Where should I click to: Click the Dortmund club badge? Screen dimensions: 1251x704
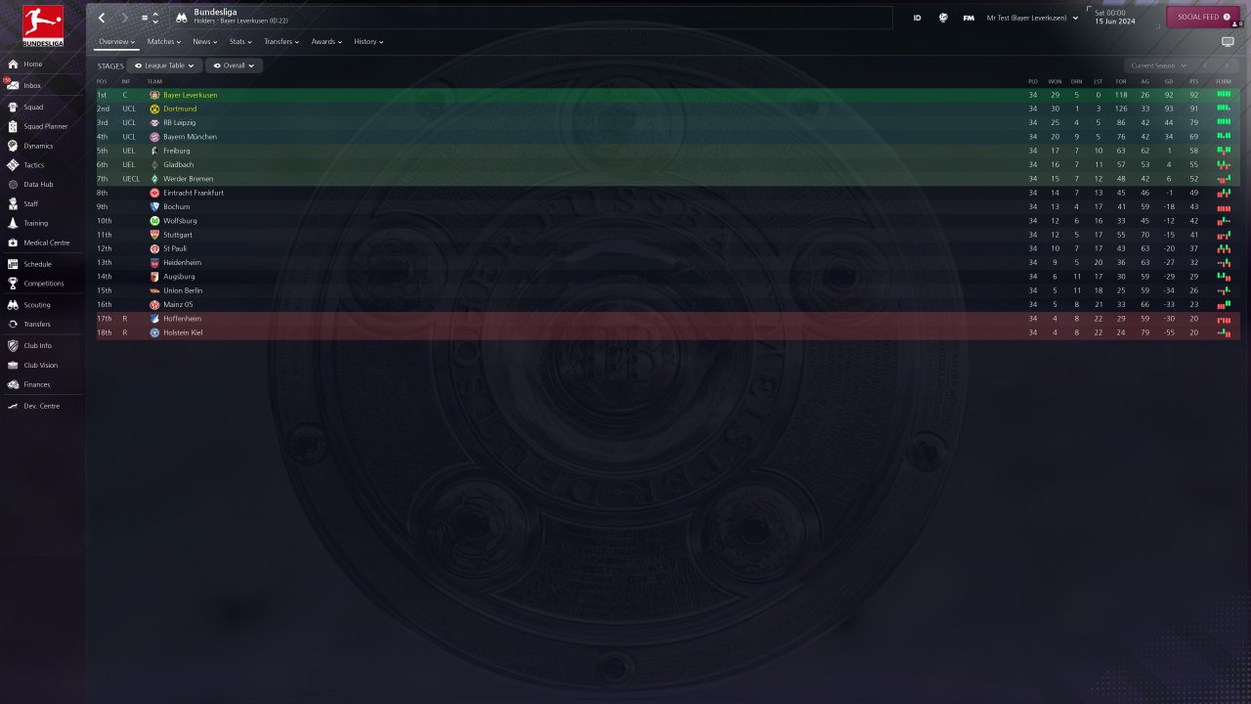(x=154, y=109)
